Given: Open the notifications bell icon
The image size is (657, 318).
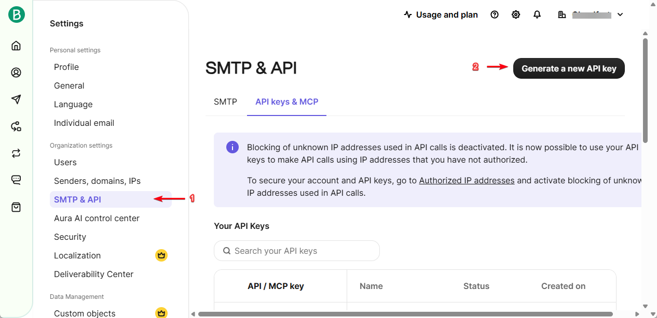Looking at the screenshot, I should 537,15.
